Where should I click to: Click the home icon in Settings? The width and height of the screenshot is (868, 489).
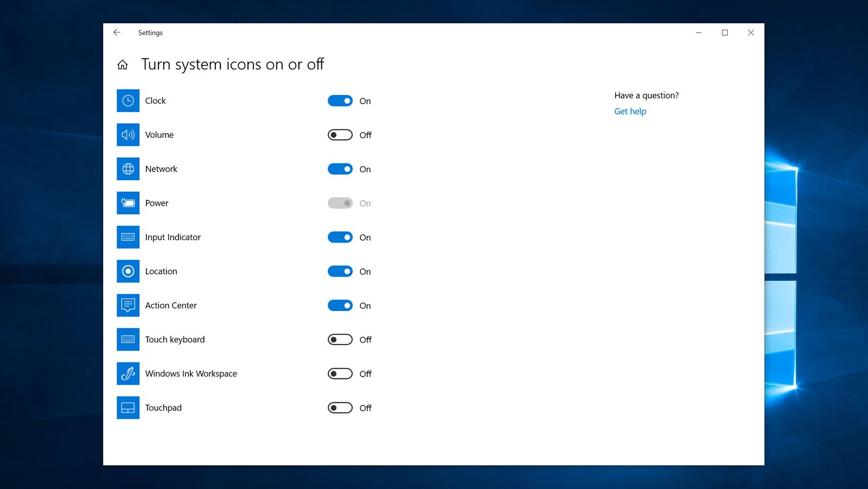tap(123, 64)
